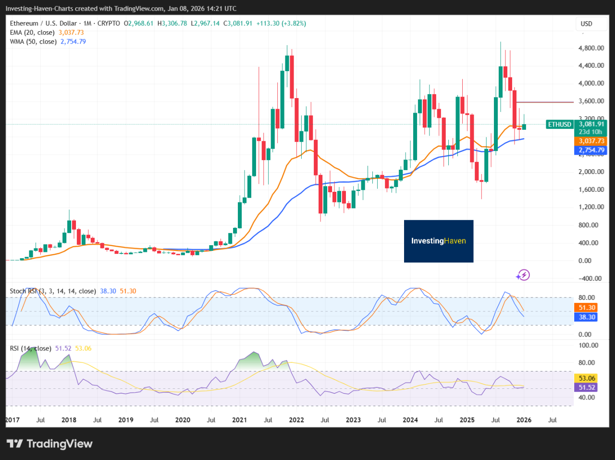Open the USD currency selector
Viewport: 615px width, 460px height.
pos(586,24)
